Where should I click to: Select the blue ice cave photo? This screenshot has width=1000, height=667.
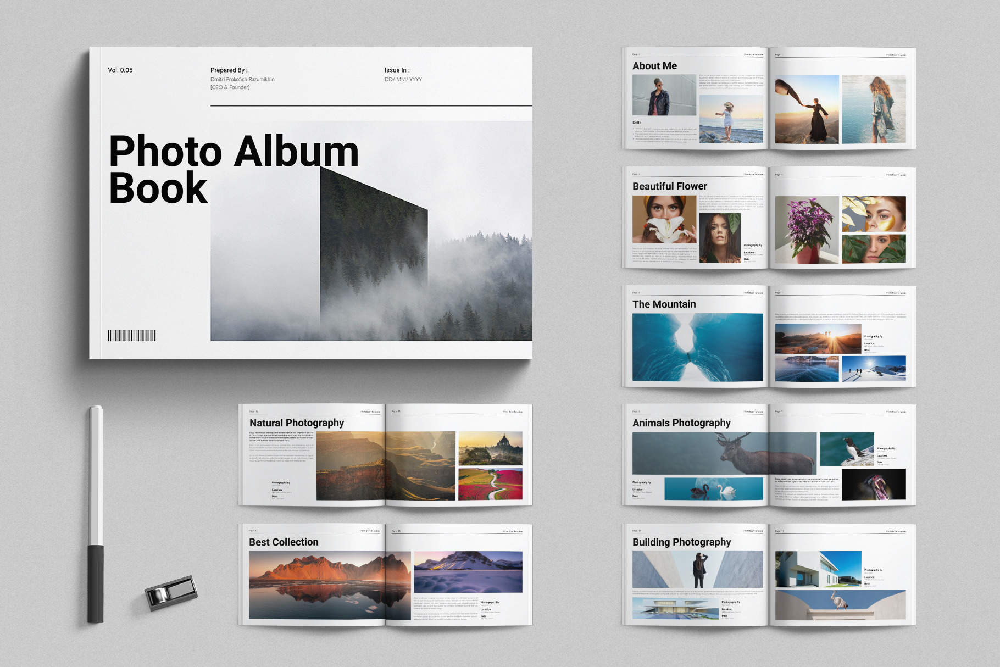coord(697,347)
